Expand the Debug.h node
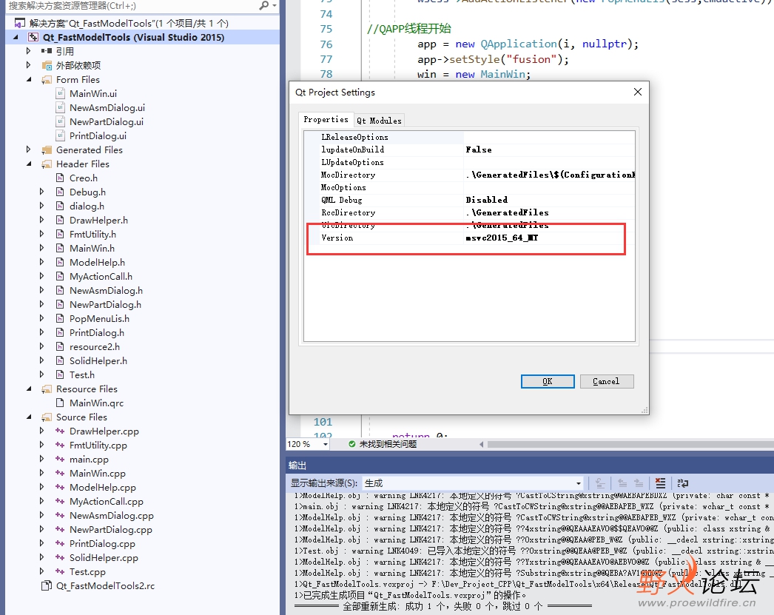The image size is (774, 615). click(x=42, y=192)
